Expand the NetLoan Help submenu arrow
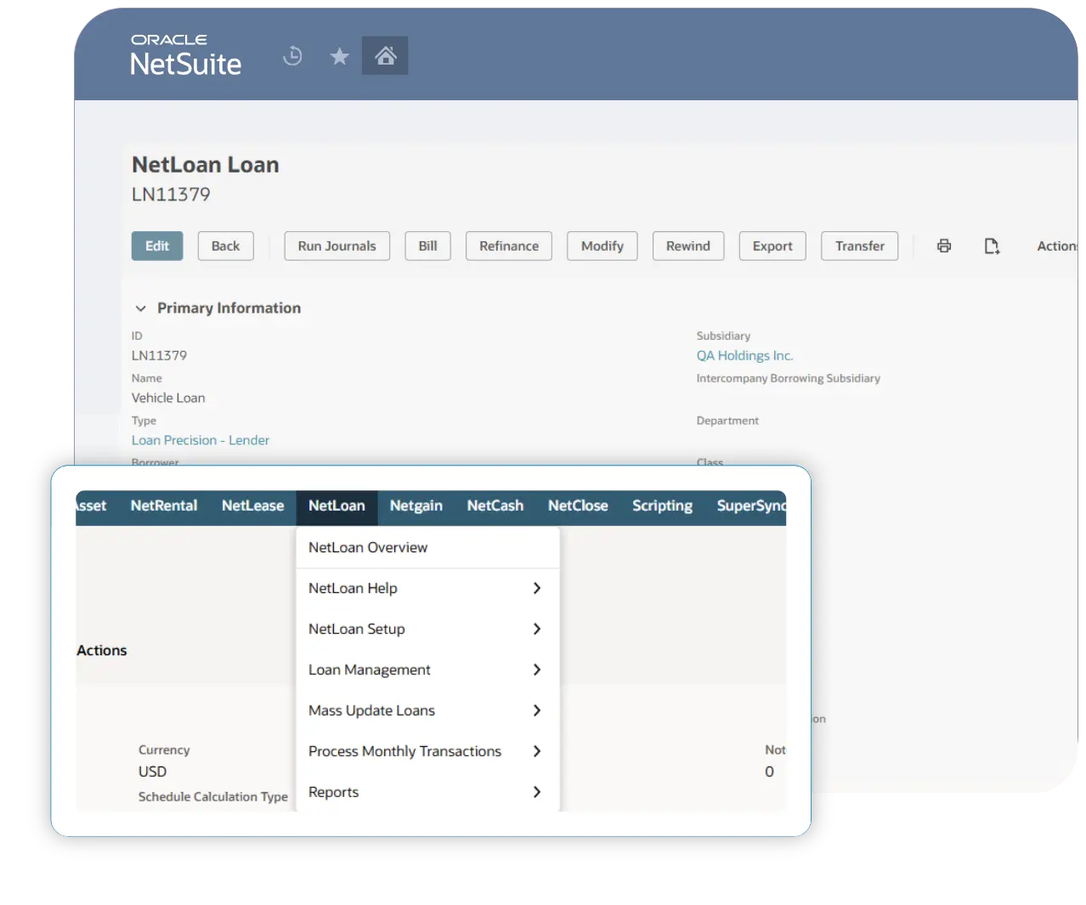 (537, 588)
